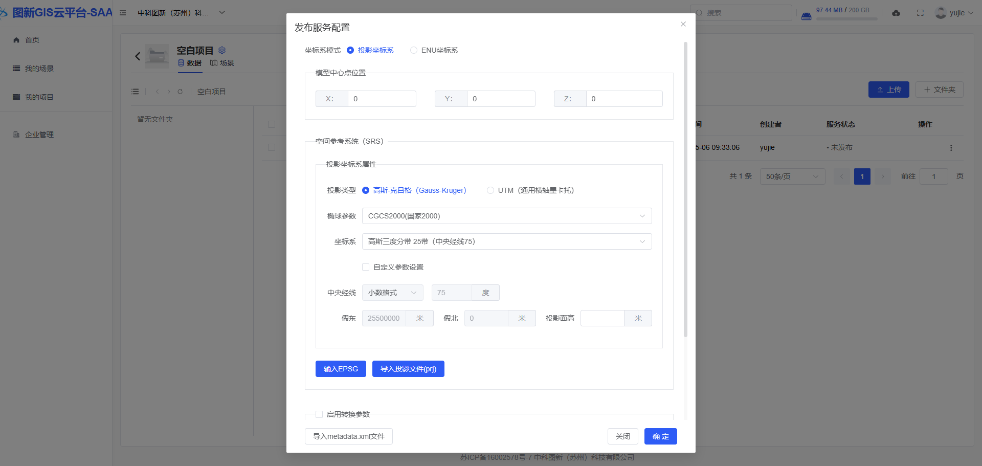Open the 坐标系 Gauss zone dropdown
Viewport: 982px width, 466px height.
point(506,241)
